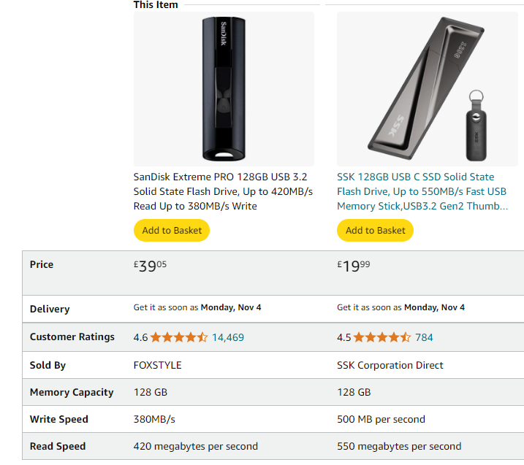524x465 pixels.
Task: Add SSK 128GB drive to basket
Action: (x=375, y=231)
